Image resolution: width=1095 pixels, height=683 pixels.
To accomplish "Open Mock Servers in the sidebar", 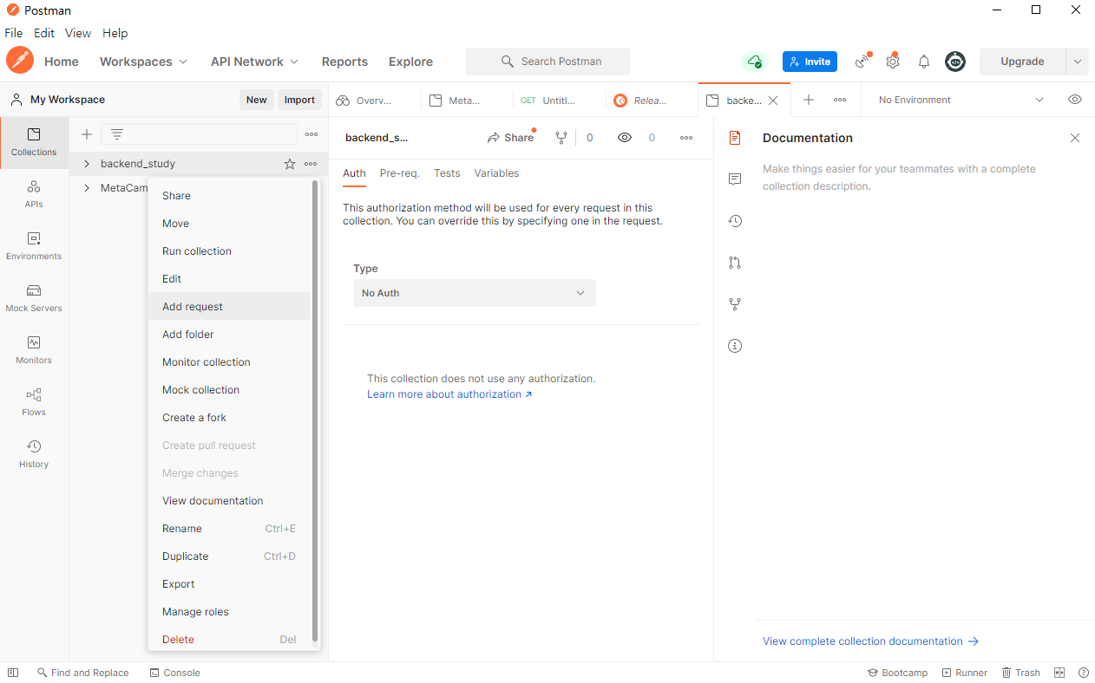I will point(34,298).
